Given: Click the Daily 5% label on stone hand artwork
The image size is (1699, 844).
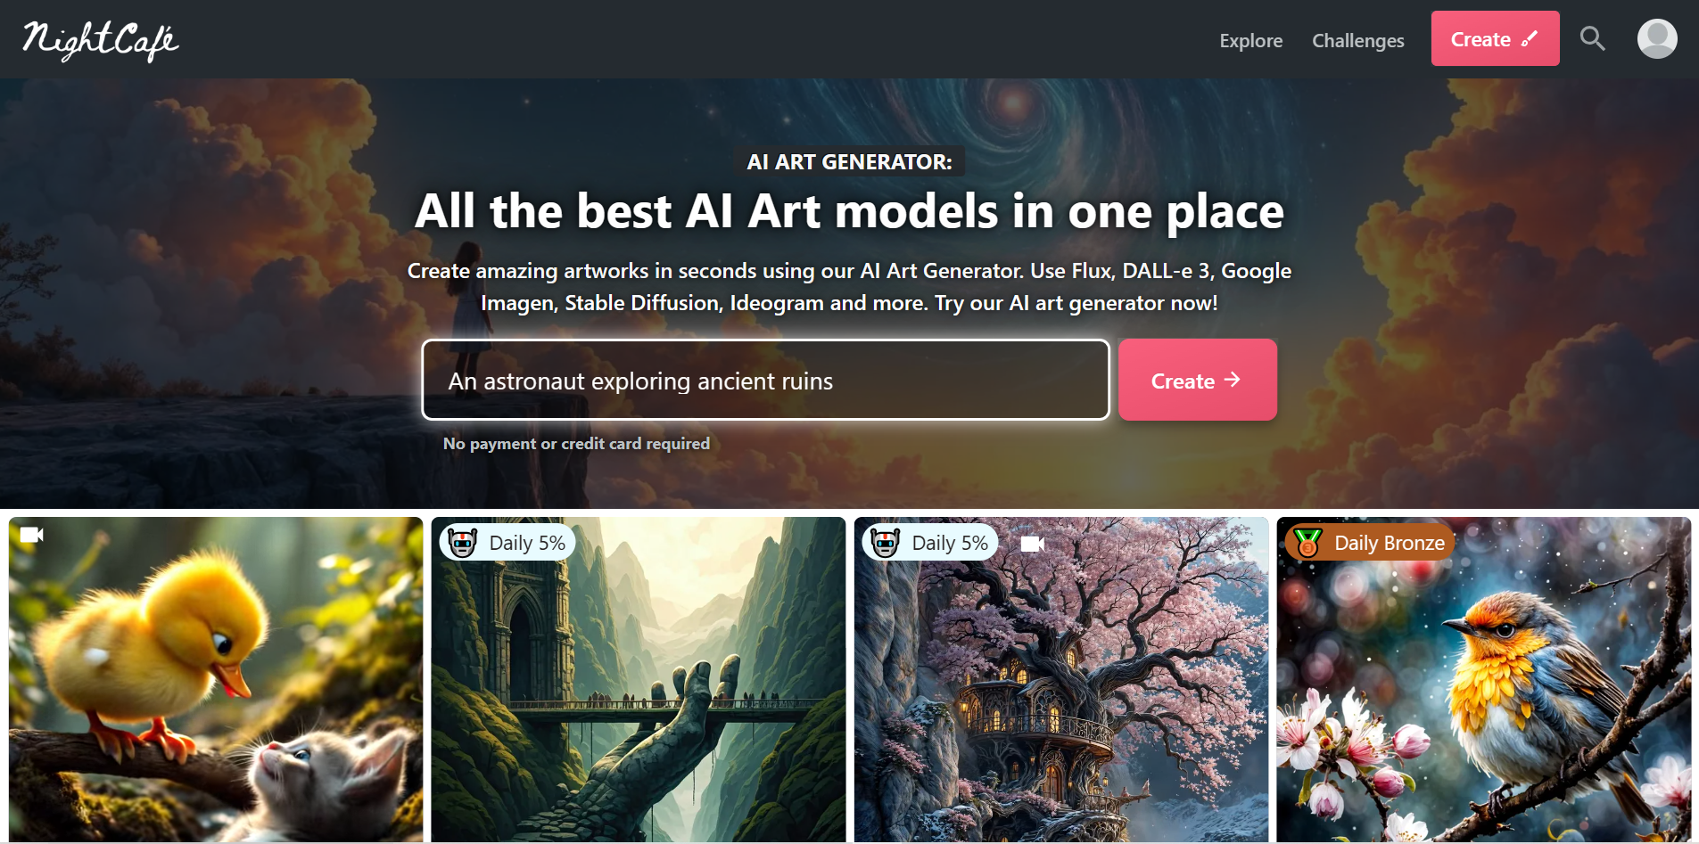Looking at the screenshot, I should click(527, 543).
